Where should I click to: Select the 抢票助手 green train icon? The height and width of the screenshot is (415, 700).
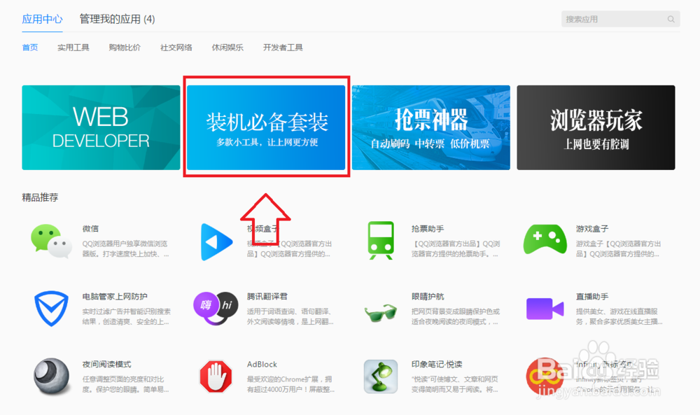point(381,241)
